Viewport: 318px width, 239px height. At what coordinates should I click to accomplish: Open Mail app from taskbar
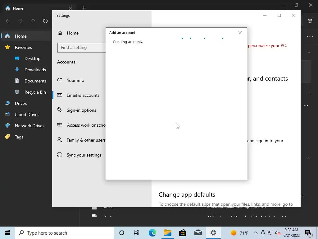[198, 233]
